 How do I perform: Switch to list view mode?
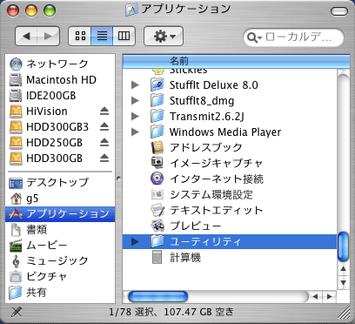tap(102, 37)
